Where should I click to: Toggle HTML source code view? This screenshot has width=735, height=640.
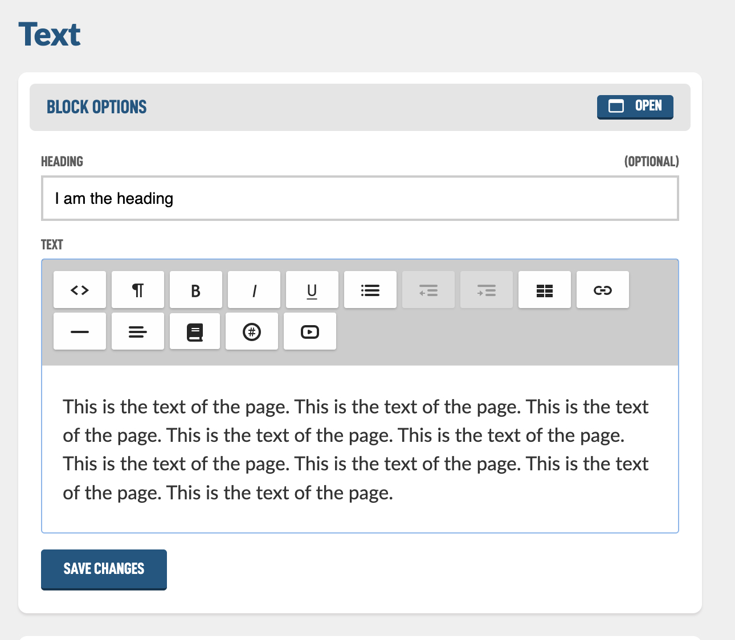coord(80,290)
